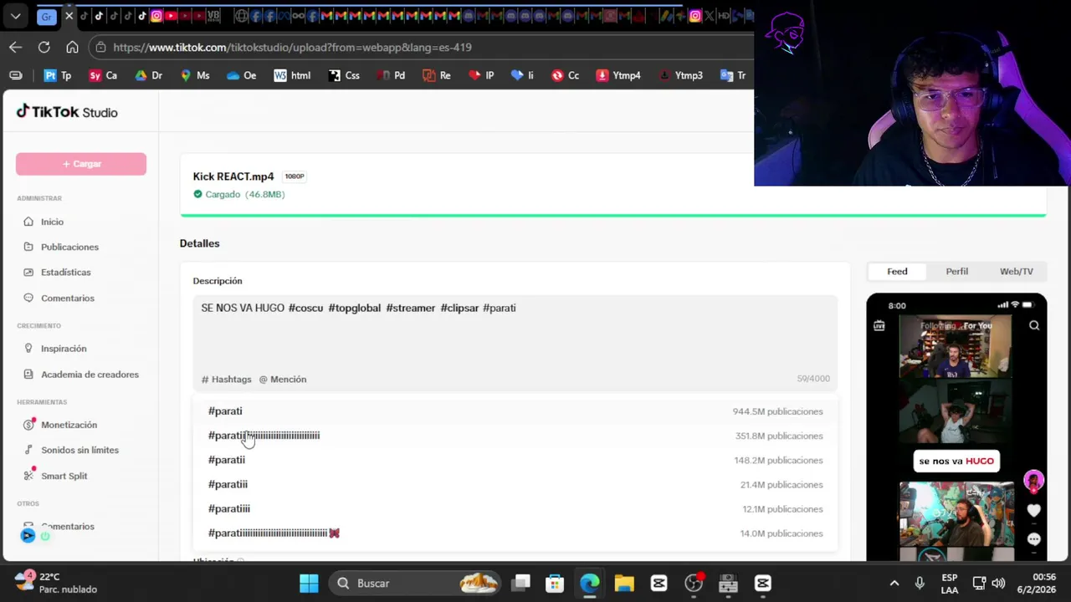Click the Kick REACT.mp4 file name
The image size is (1071, 602).
coord(233,176)
